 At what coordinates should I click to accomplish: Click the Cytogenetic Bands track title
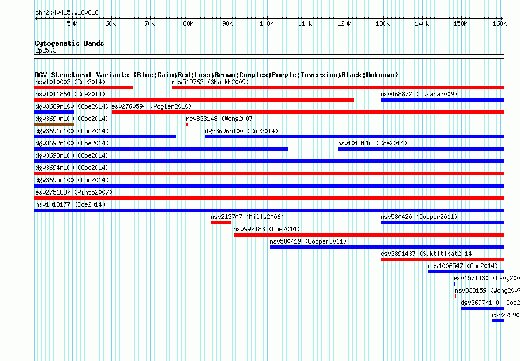[70, 43]
